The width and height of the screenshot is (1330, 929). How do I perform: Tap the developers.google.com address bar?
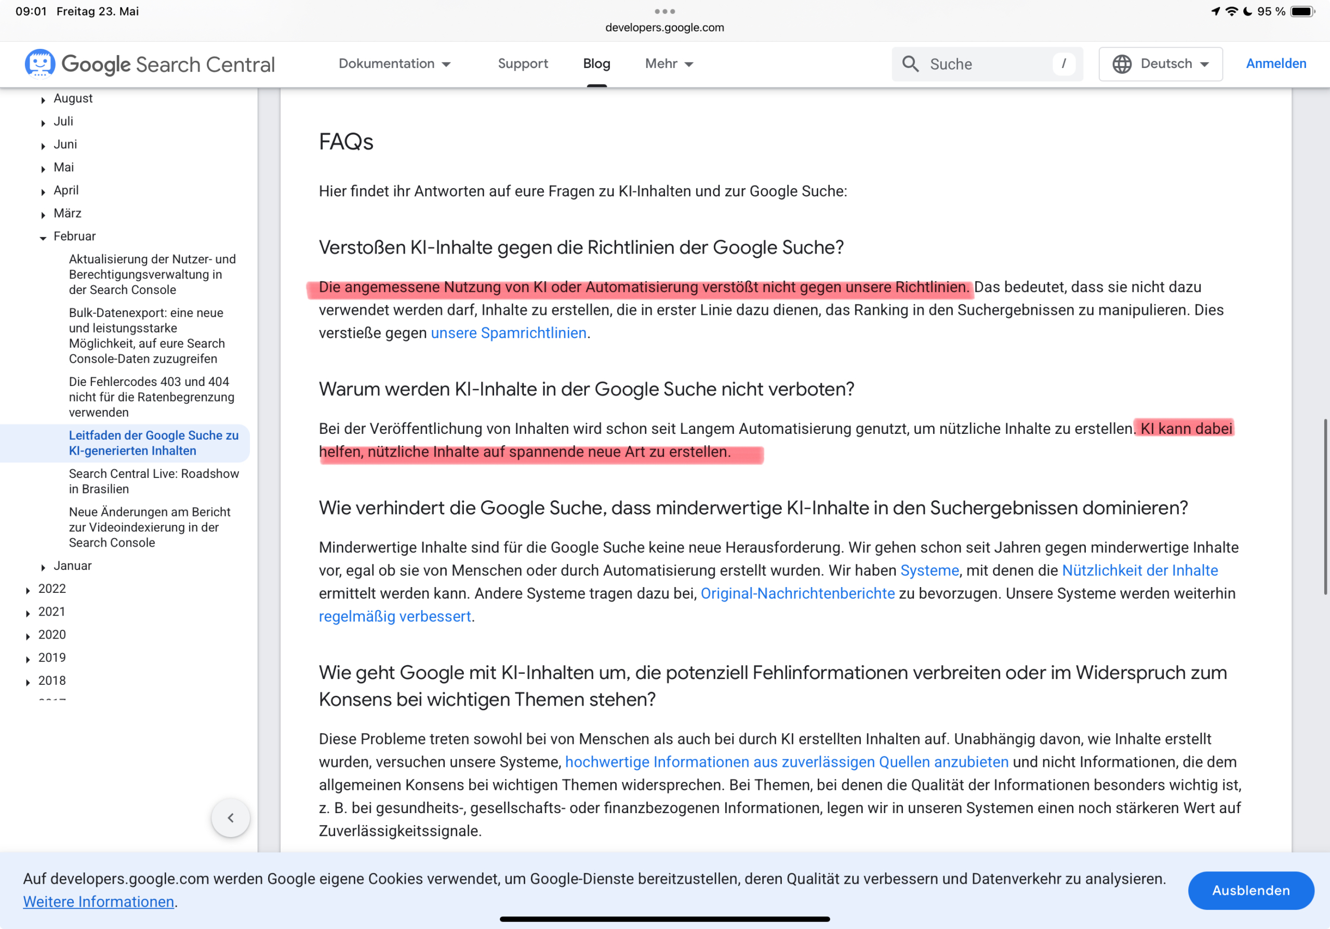click(x=664, y=27)
